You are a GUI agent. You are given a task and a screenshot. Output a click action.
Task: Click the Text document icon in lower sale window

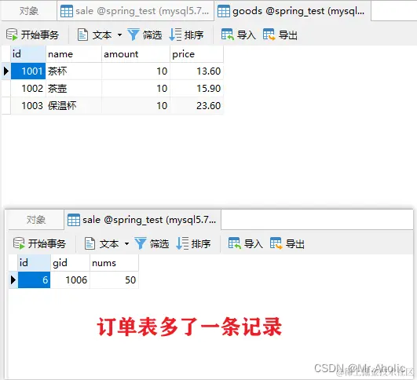[90, 243]
